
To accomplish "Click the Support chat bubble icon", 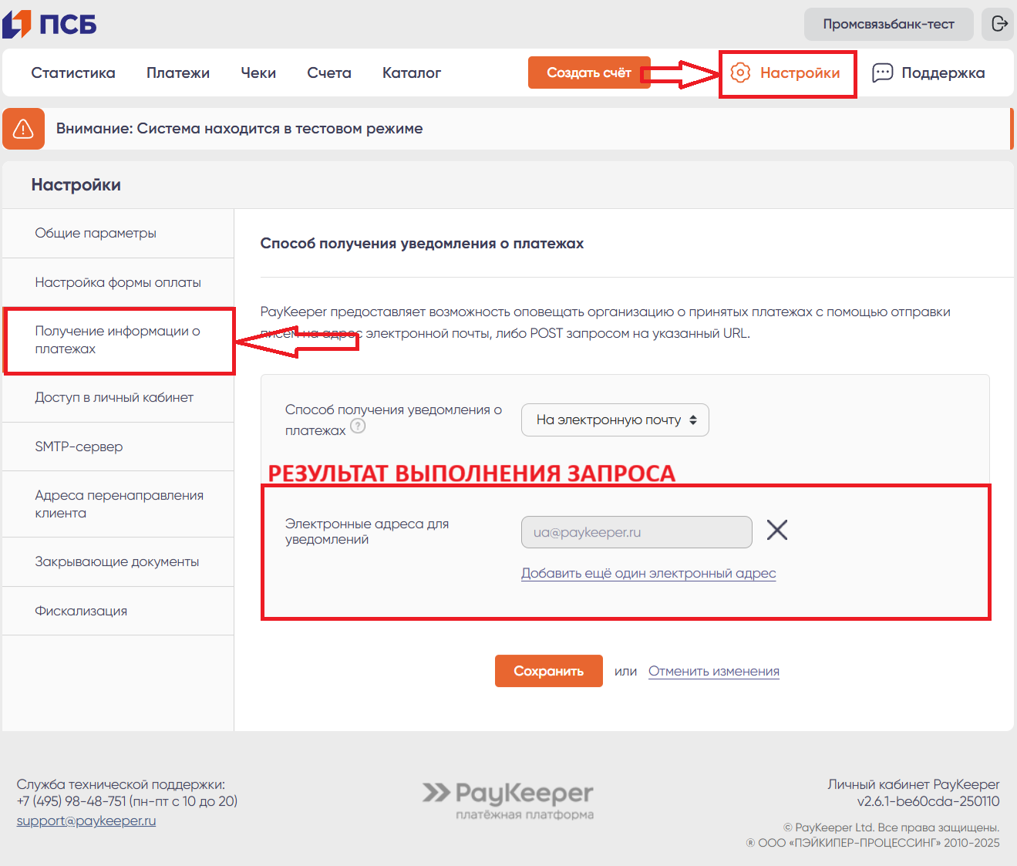I will coord(882,72).
